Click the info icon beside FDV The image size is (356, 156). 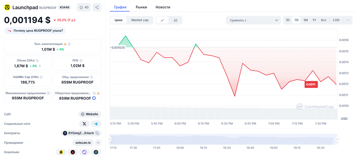pos(81,61)
